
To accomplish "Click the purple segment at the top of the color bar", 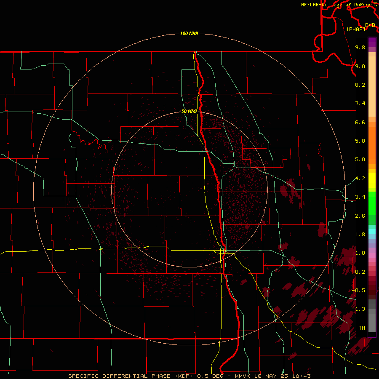I will point(372,42).
